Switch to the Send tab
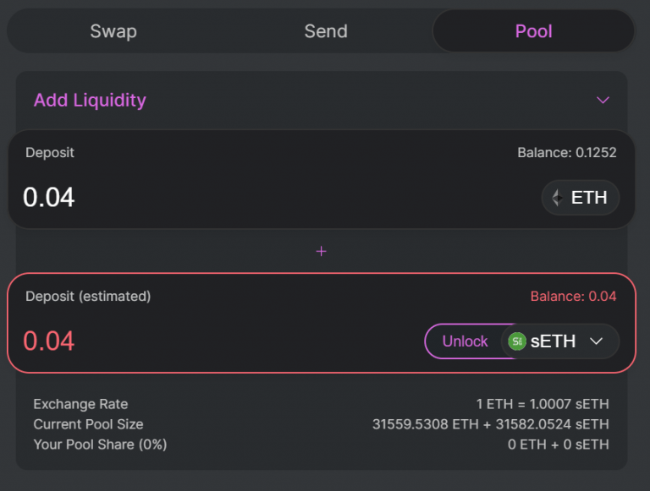This screenshot has height=491, width=650. click(x=326, y=31)
